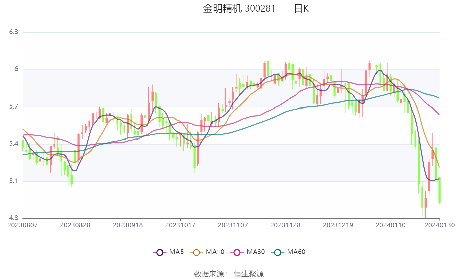Click the 6.3 price axis label
This screenshot has height=279, width=458.
coord(13,32)
